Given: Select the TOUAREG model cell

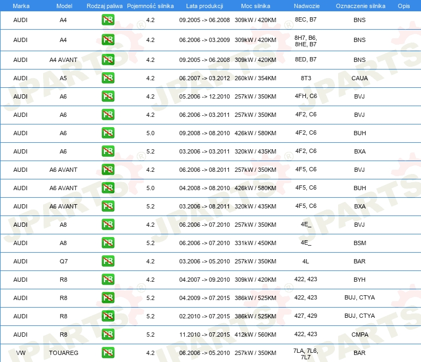Looking at the screenshot, I should click(x=64, y=353).
